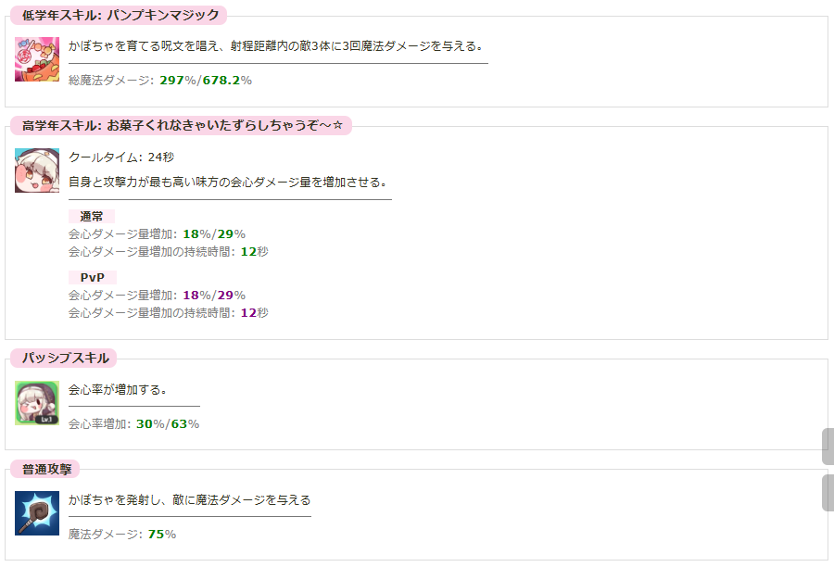Click the クールタイム: 24秒 text
This screenshot has height=567, width=834.
tap(121, 157)
